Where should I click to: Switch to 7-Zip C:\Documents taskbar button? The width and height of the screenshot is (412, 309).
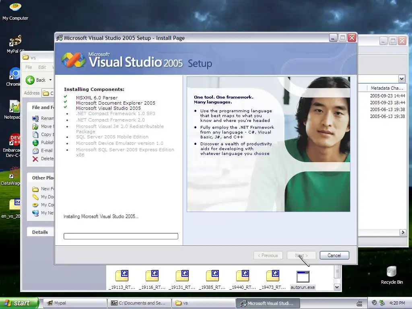point(139,303)
